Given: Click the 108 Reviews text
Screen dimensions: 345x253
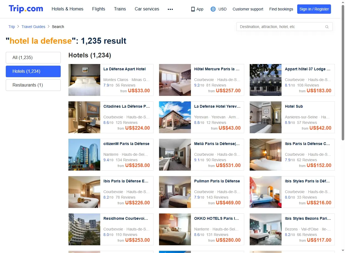Looking at the screenshot, I should [x=308, y=85].
